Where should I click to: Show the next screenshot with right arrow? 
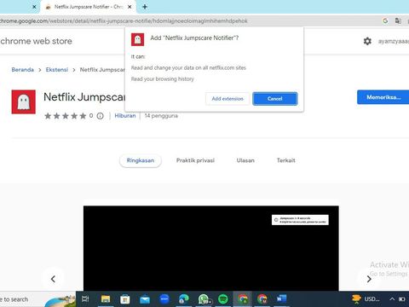click(369, 279)
